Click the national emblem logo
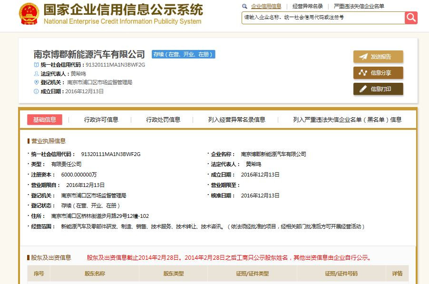The width and height of the screenshot is (429, 284). pos(29,14)
